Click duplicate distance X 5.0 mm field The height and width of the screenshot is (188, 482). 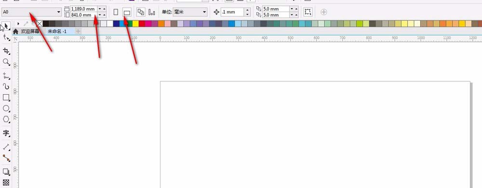(275, 9)
